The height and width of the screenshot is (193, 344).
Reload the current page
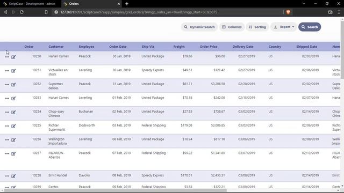pyautogui.click(x=21, y=12)
